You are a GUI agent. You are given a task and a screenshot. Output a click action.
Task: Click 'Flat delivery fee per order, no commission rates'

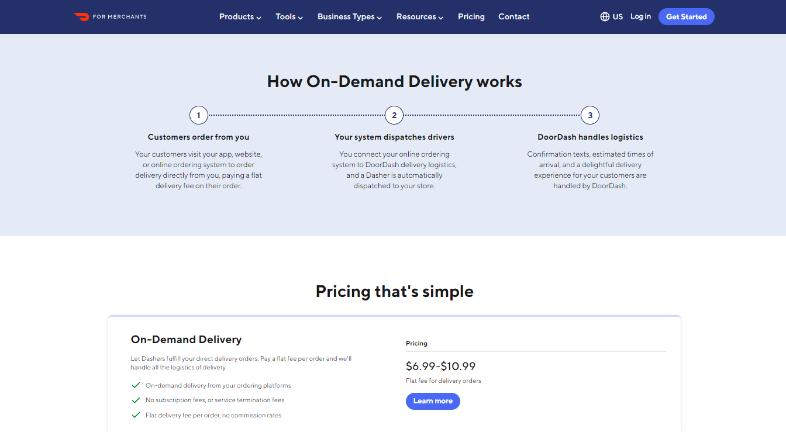tap(213, 416)
